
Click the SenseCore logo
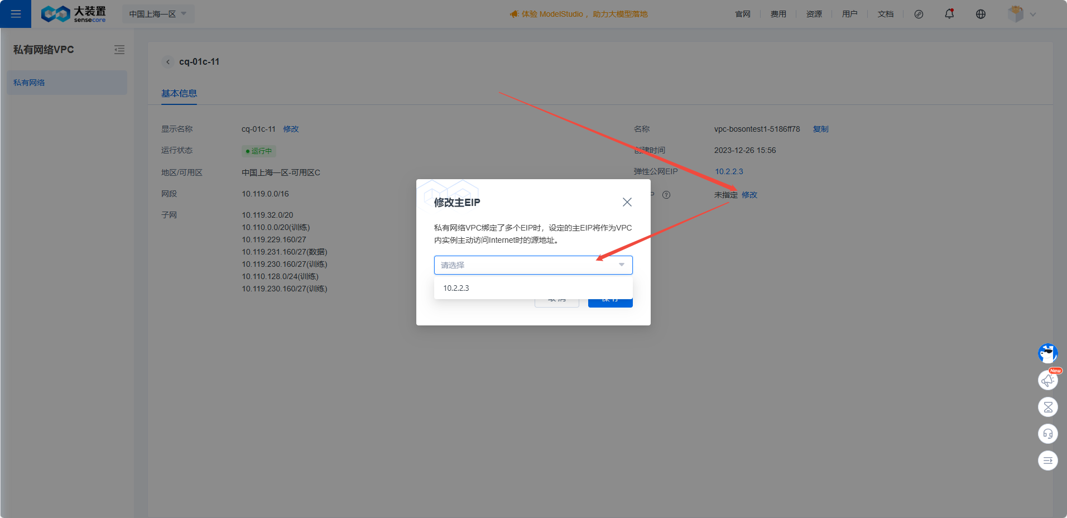coord(74,14)
